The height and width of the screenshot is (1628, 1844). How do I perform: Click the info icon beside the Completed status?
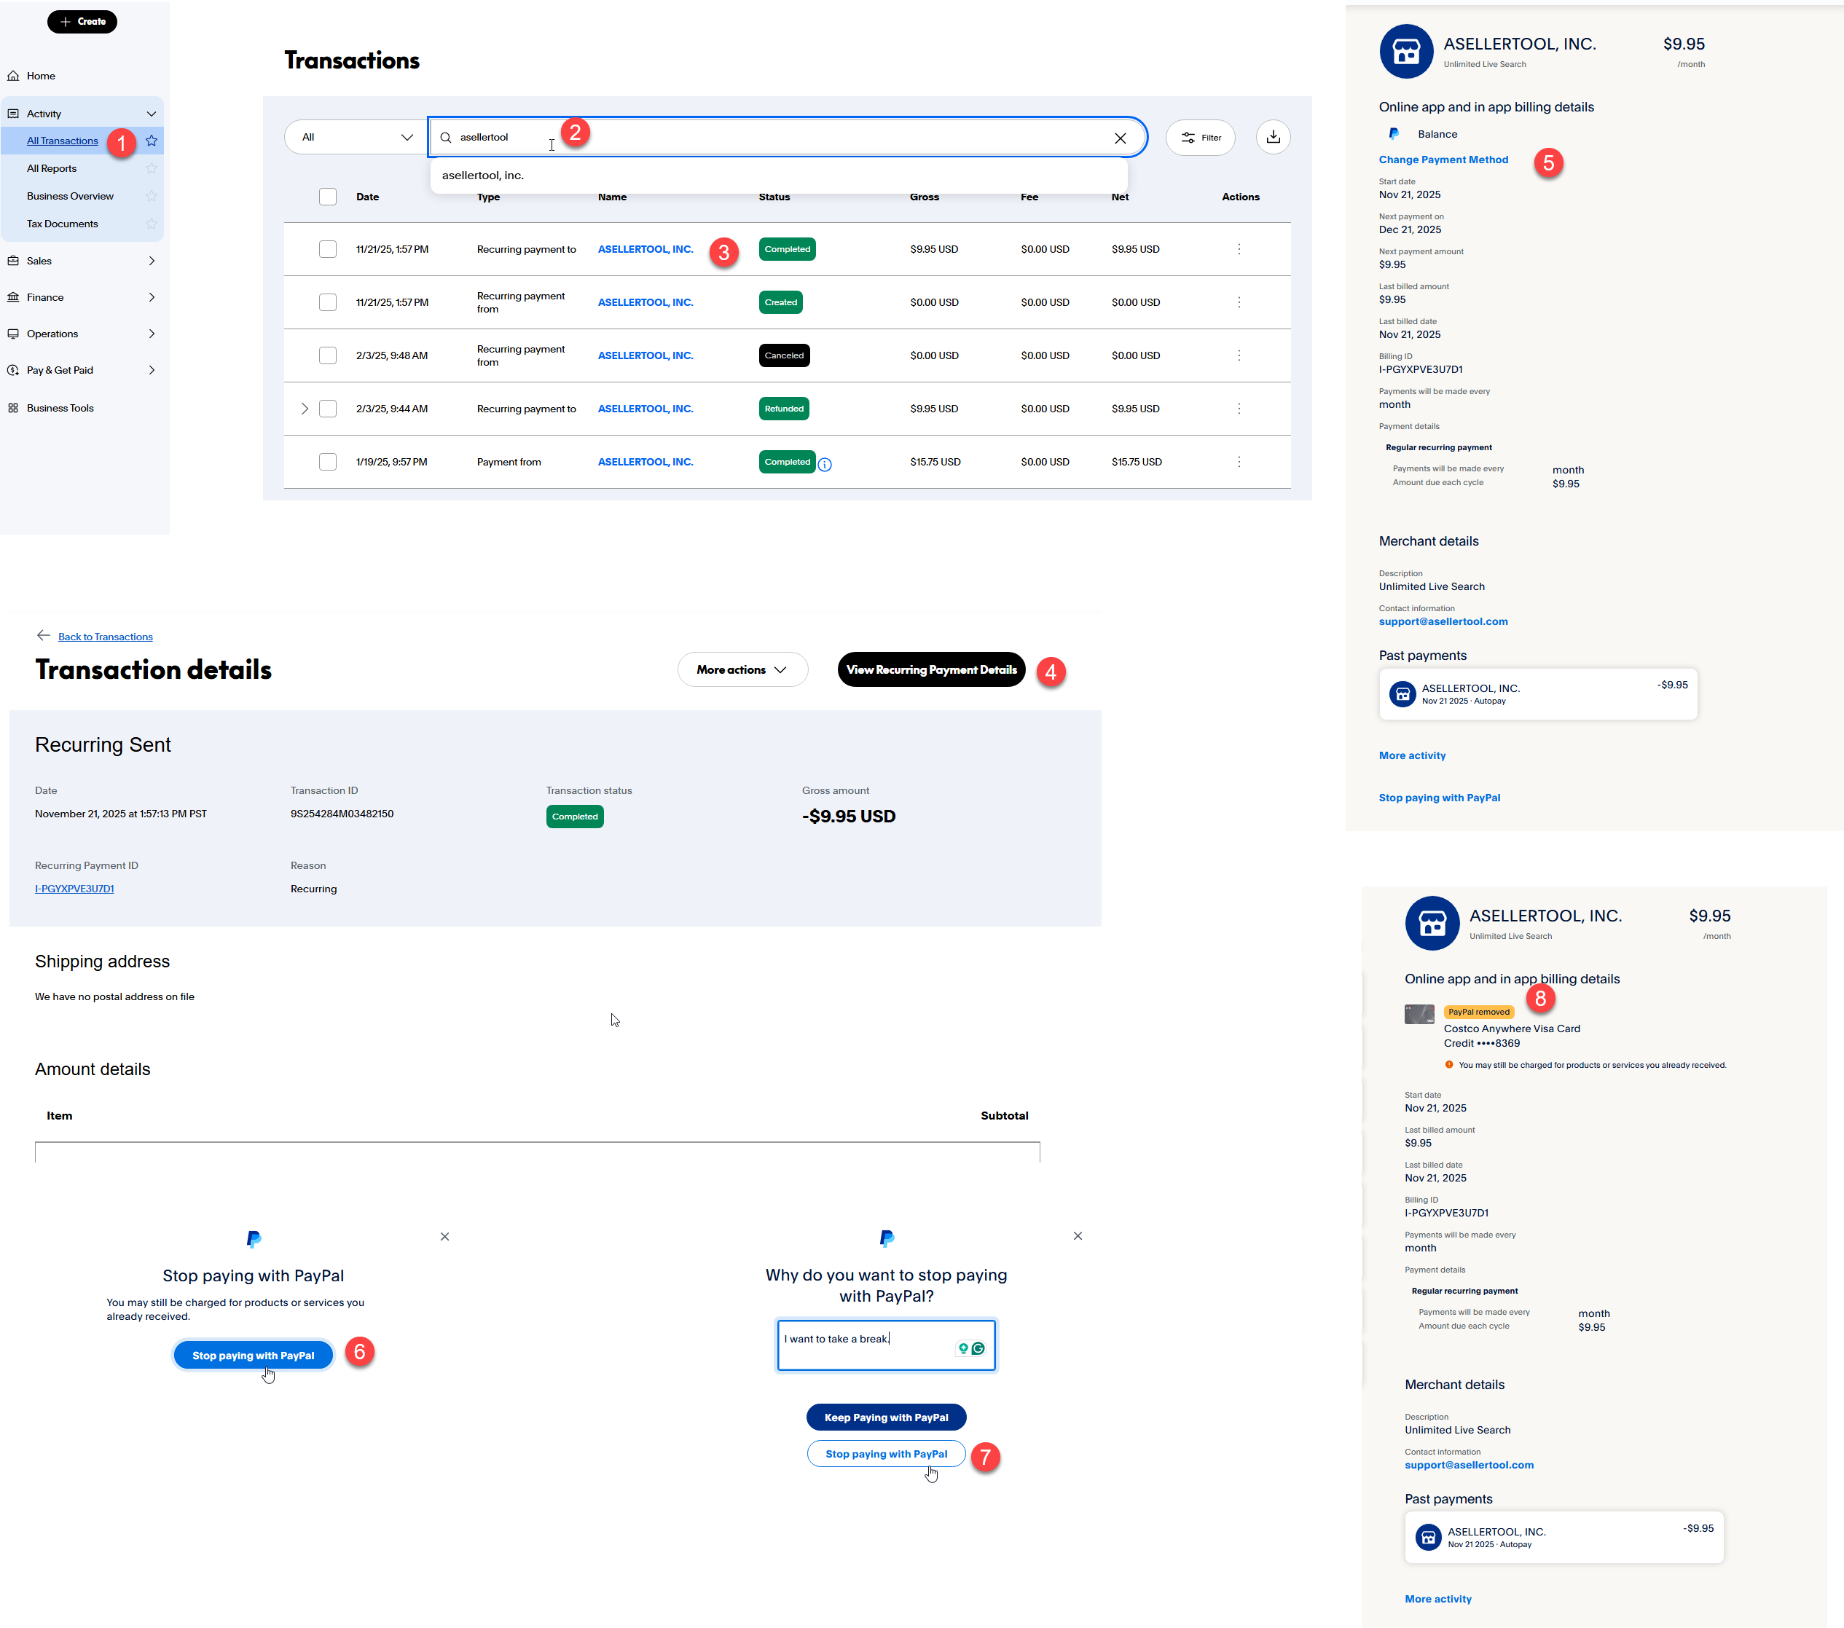click(825, 465)
